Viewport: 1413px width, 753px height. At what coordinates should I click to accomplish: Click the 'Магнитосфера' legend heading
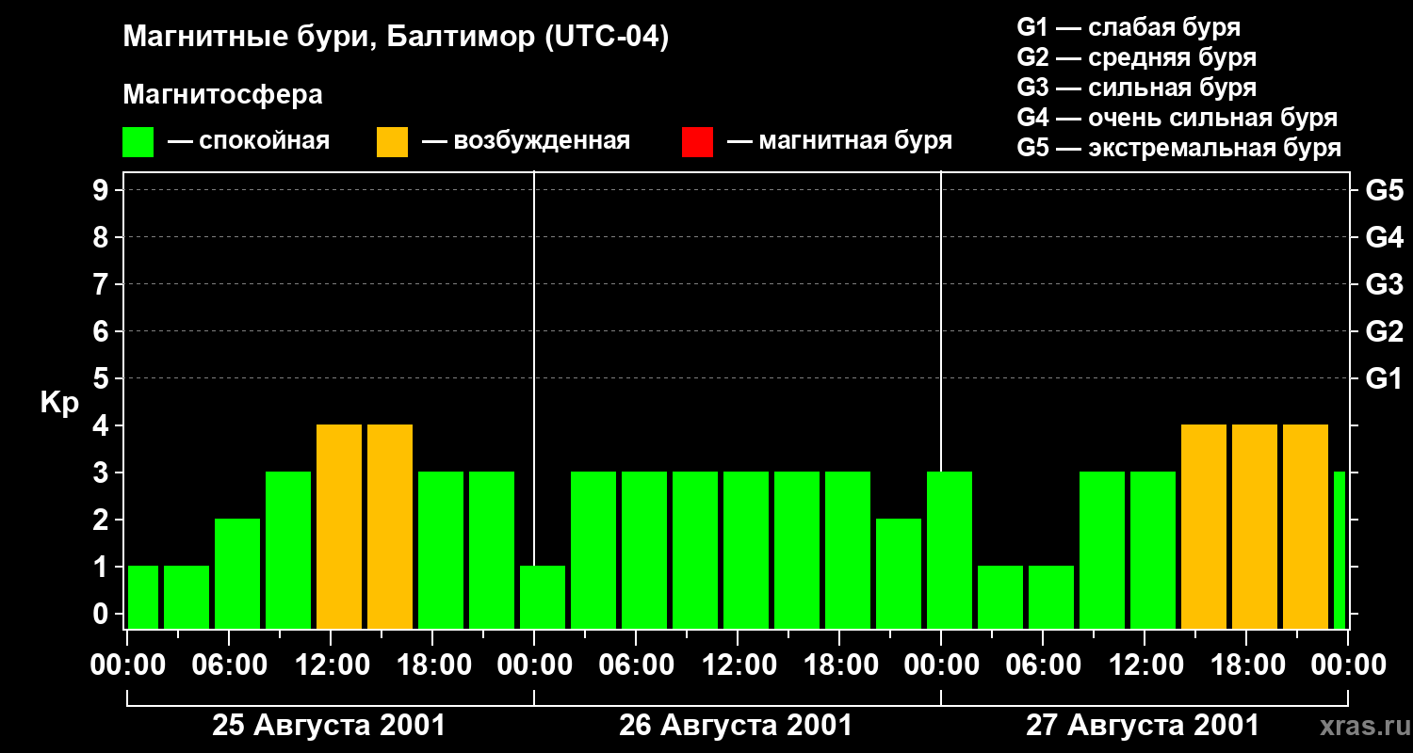(222, 95)
